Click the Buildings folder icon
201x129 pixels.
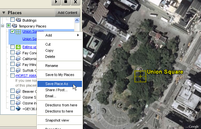18,20
